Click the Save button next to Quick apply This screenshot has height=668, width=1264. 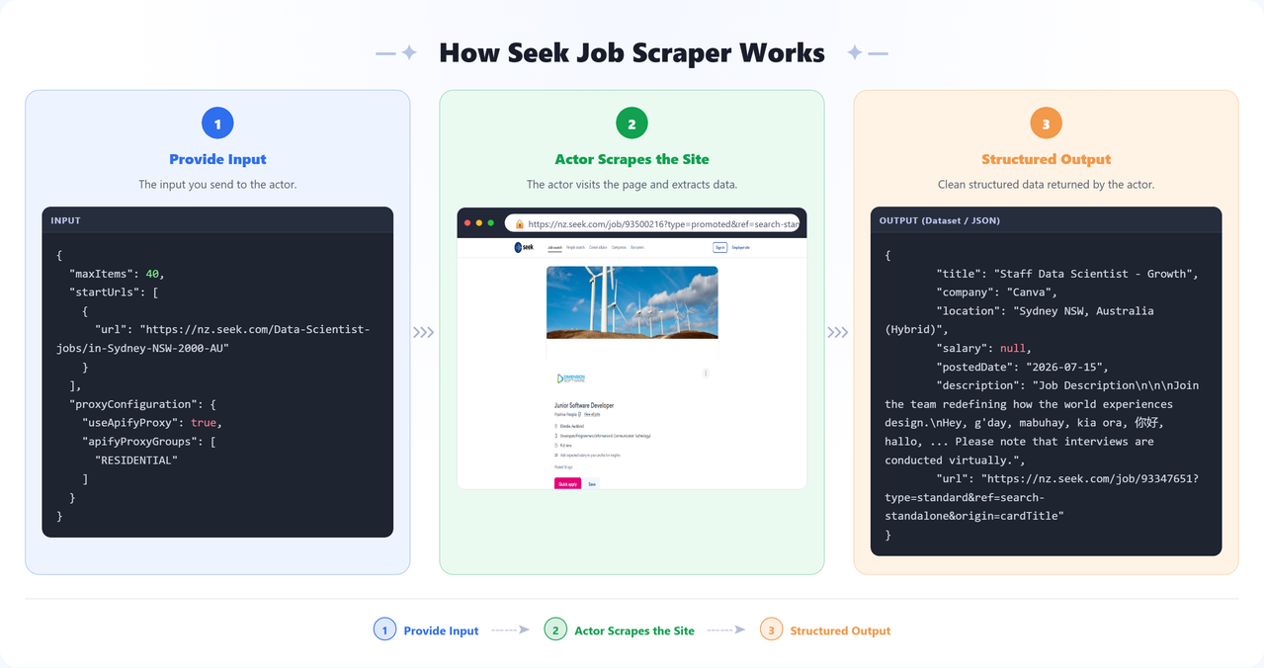click(592, 484)
